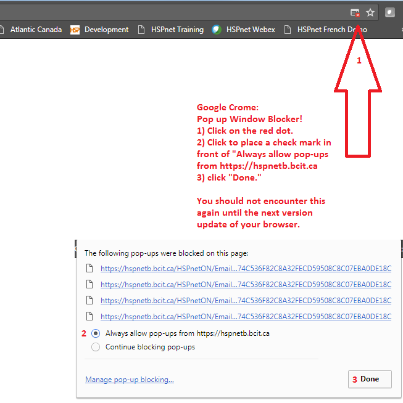The image size is (403, 403).
Task: Click 'The following pop-ups were blocked' text
Action: [167, 253]
